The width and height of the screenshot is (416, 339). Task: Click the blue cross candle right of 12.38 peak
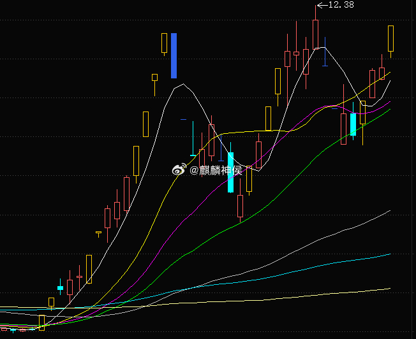(325, 52)
